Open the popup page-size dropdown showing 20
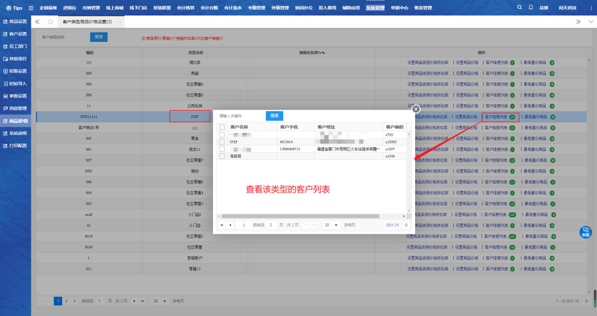597x316 pixels. (332, 225)
